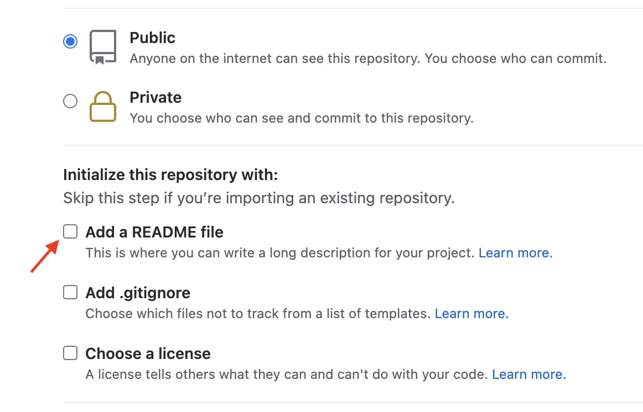Click the "Initialize this repository with:" heading
Viewport: 643px width, 412px height.
coord(170,175)
